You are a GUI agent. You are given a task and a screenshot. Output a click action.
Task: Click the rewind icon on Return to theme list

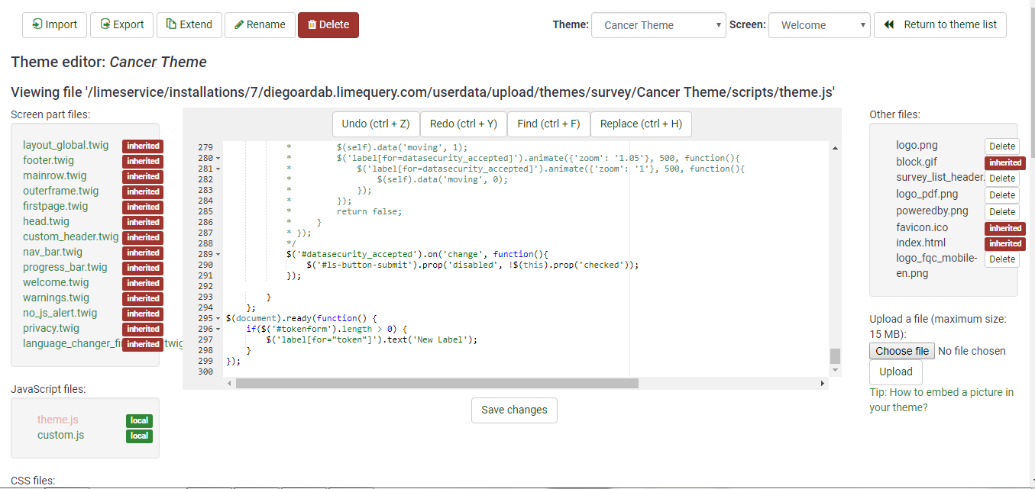pyautogui.click(x=889, y=24)
